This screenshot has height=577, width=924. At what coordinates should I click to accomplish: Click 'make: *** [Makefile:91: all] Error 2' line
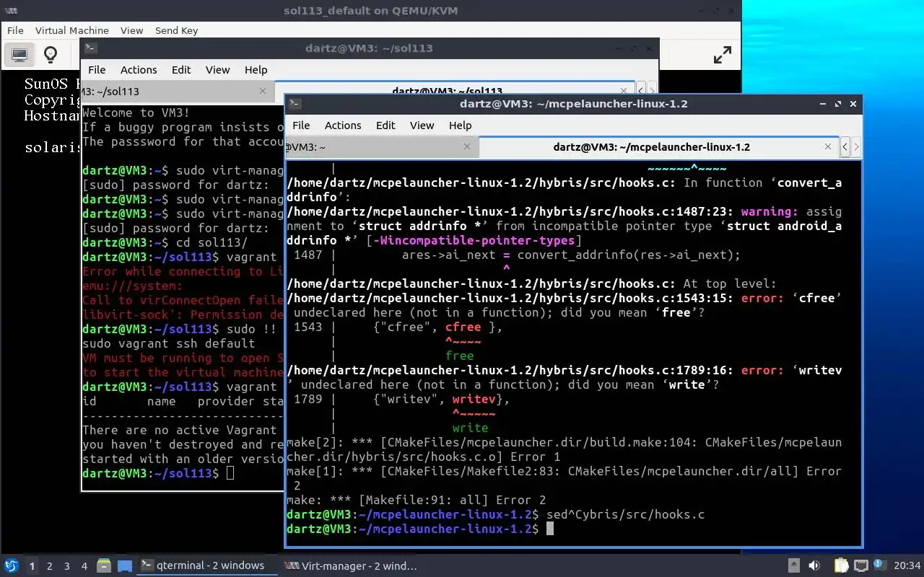point(416,500)
